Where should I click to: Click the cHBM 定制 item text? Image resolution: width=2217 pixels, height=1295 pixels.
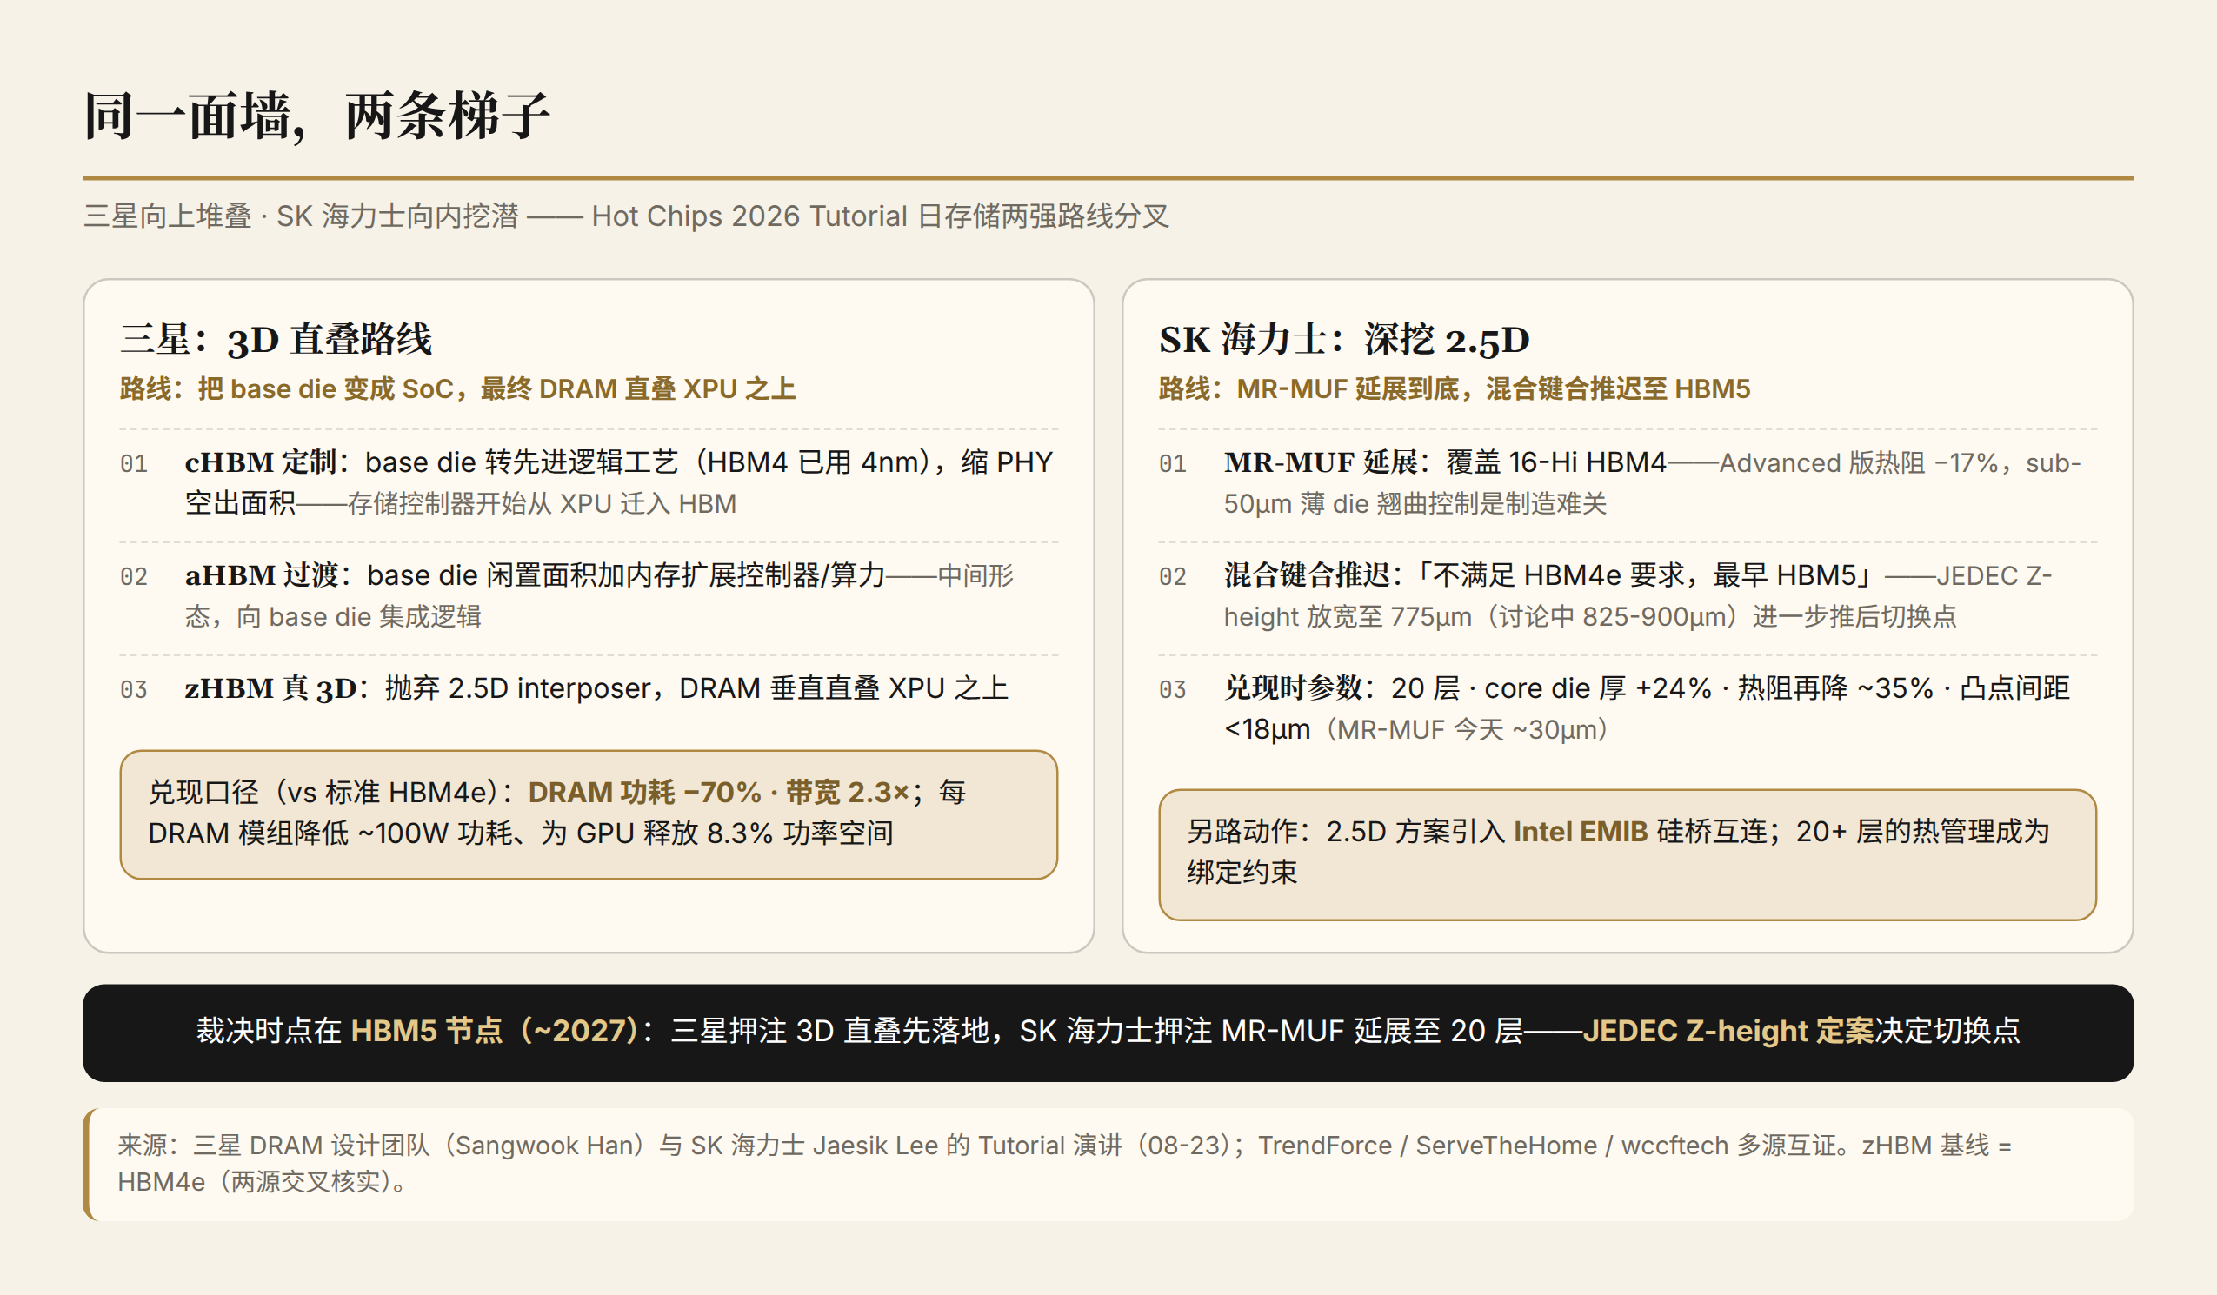pyautogui.click(x=618, y=483)
